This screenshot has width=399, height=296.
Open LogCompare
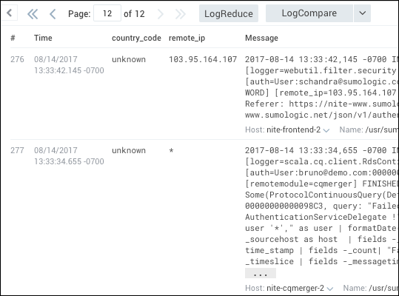[309, 13]
